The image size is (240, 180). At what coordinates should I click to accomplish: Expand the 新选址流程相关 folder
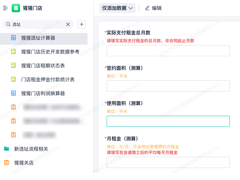(x=31, y=149)
